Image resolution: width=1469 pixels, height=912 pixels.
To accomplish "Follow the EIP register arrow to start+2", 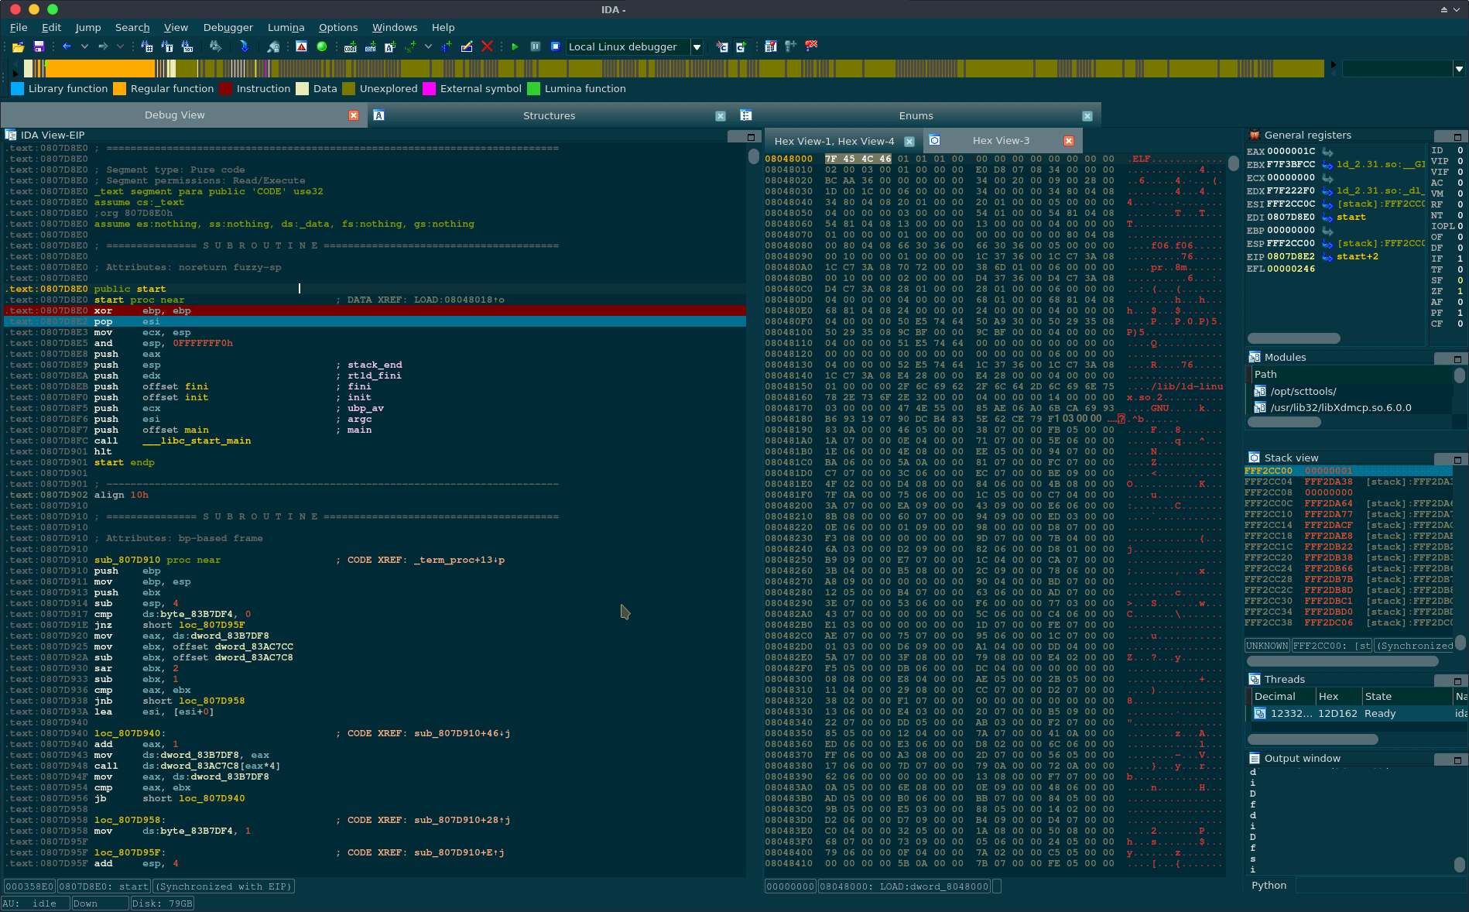I will (1327, 256).
